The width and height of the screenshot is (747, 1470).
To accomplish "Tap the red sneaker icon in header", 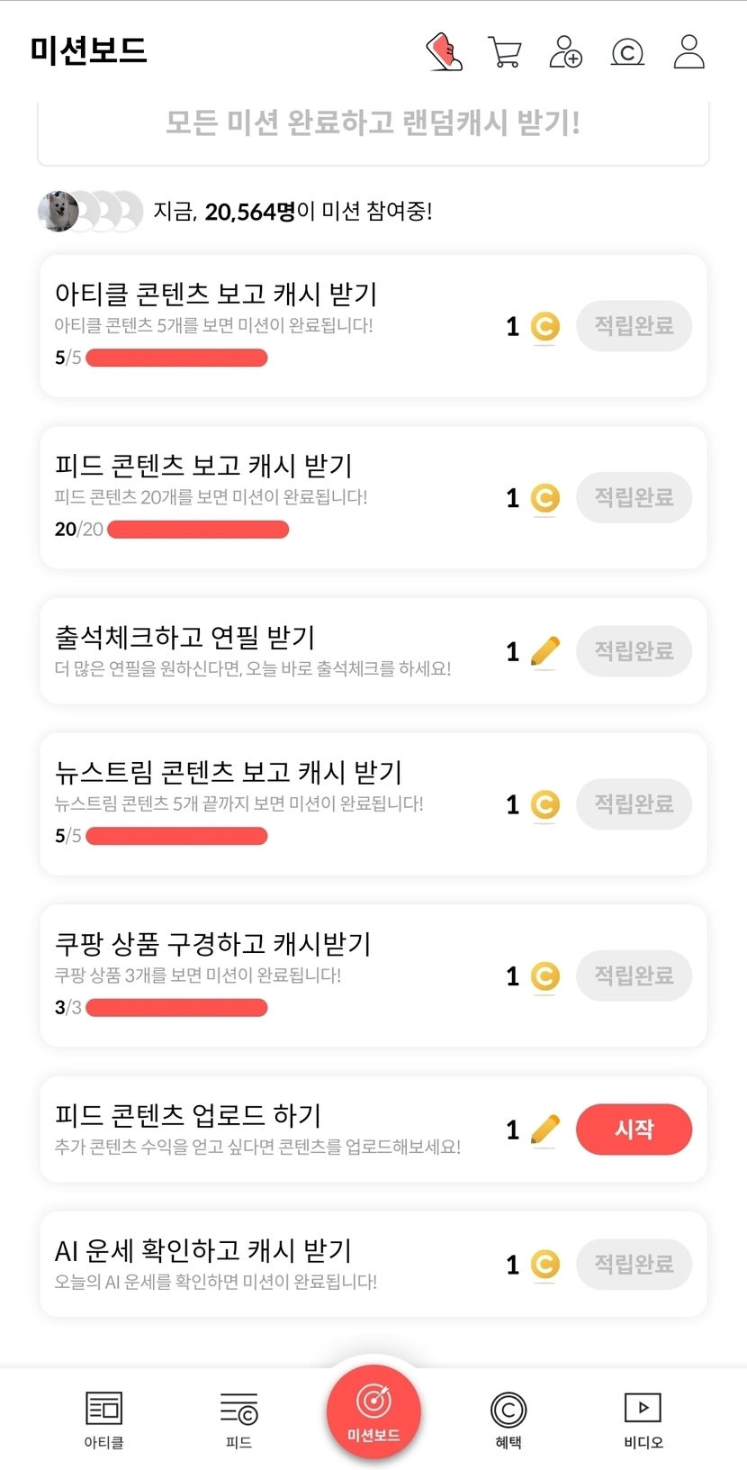I will 444,52.
